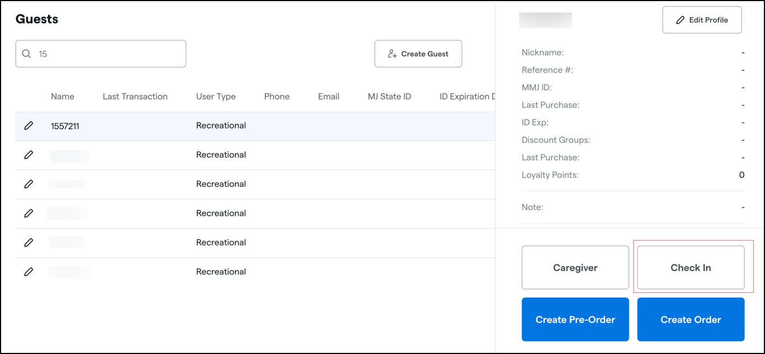This screenshot has width=765, height=354.
Task: Edit the third guest using its pencil icon
Action: (x=29, y=184)
